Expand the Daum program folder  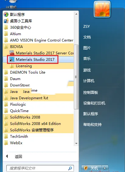(x=38, y=79)
